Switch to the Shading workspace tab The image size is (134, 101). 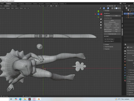pos(35,4)
